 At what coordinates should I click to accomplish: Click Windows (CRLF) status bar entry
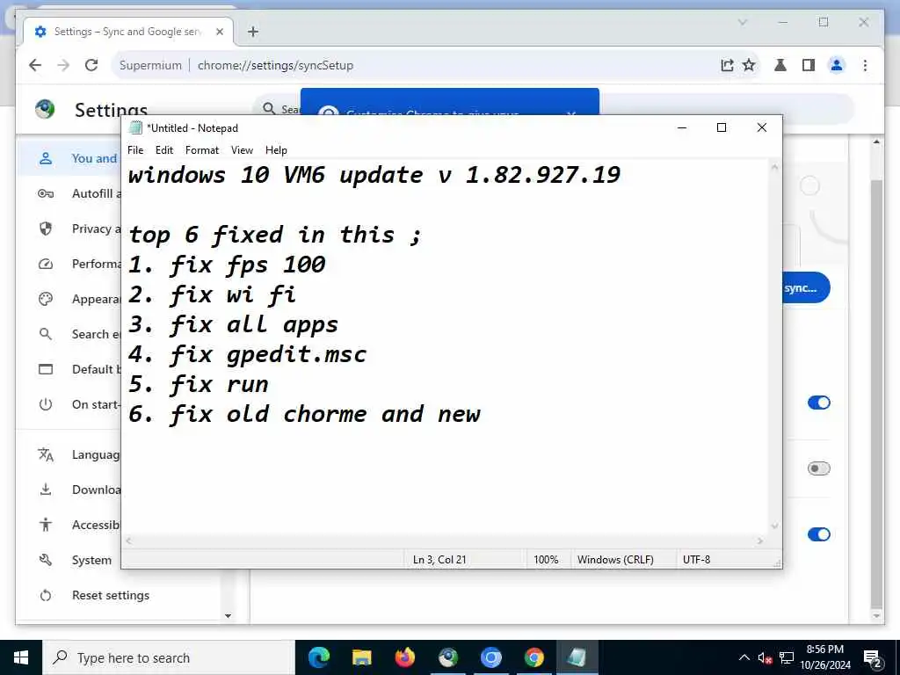615,560
